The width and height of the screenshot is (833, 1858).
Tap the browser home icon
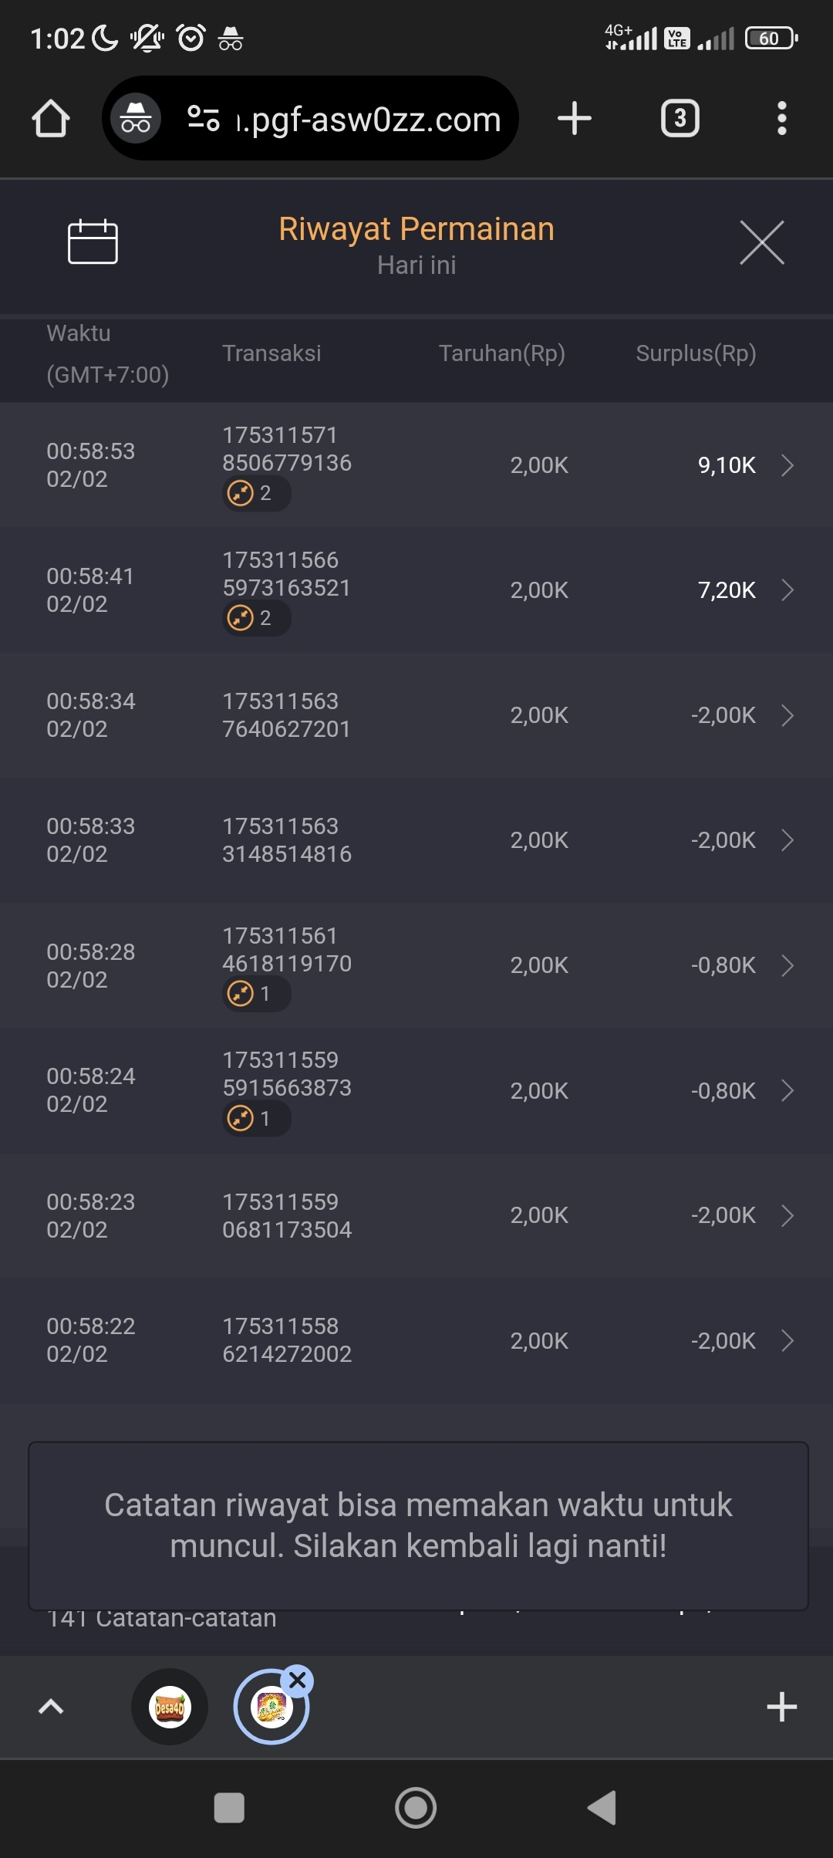(x=51, y=119)
